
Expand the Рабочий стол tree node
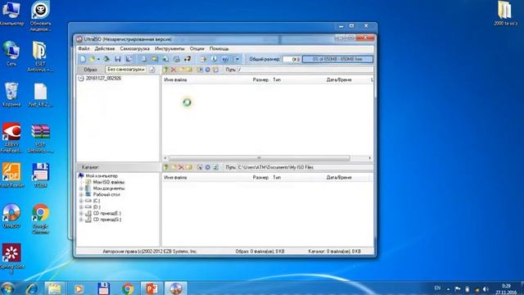pos(81,194)
